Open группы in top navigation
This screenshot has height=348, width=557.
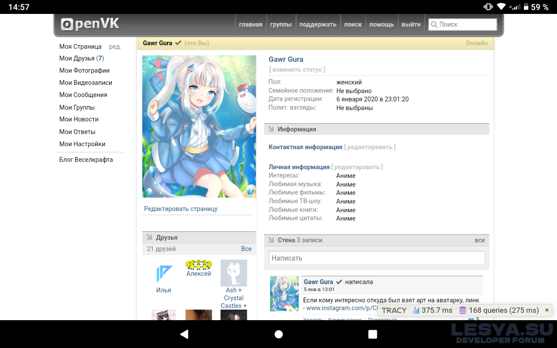pos(281,24)
